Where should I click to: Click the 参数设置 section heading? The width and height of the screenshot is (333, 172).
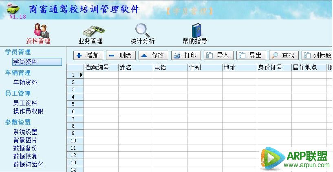click(18, 122)
